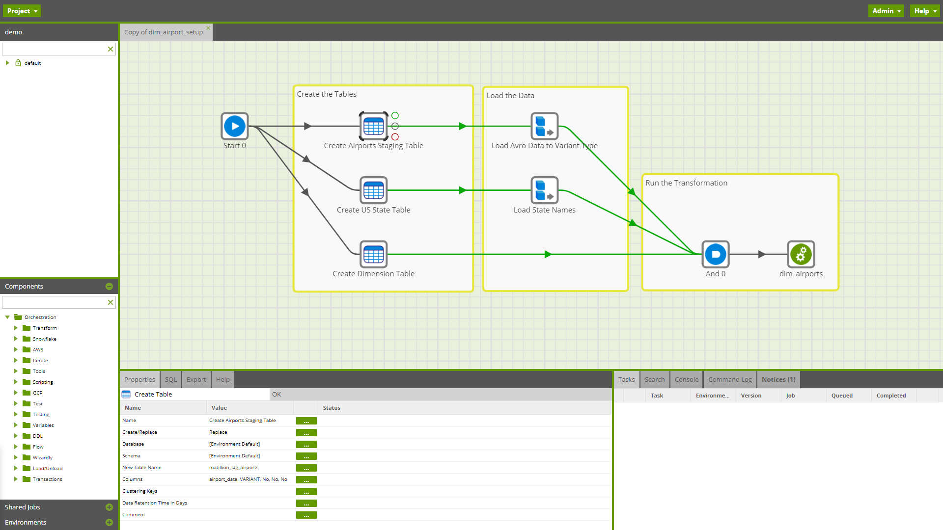Click the And 0 connector icon
The width and height of the screenshot is (943, 530).
click(715, 254)
